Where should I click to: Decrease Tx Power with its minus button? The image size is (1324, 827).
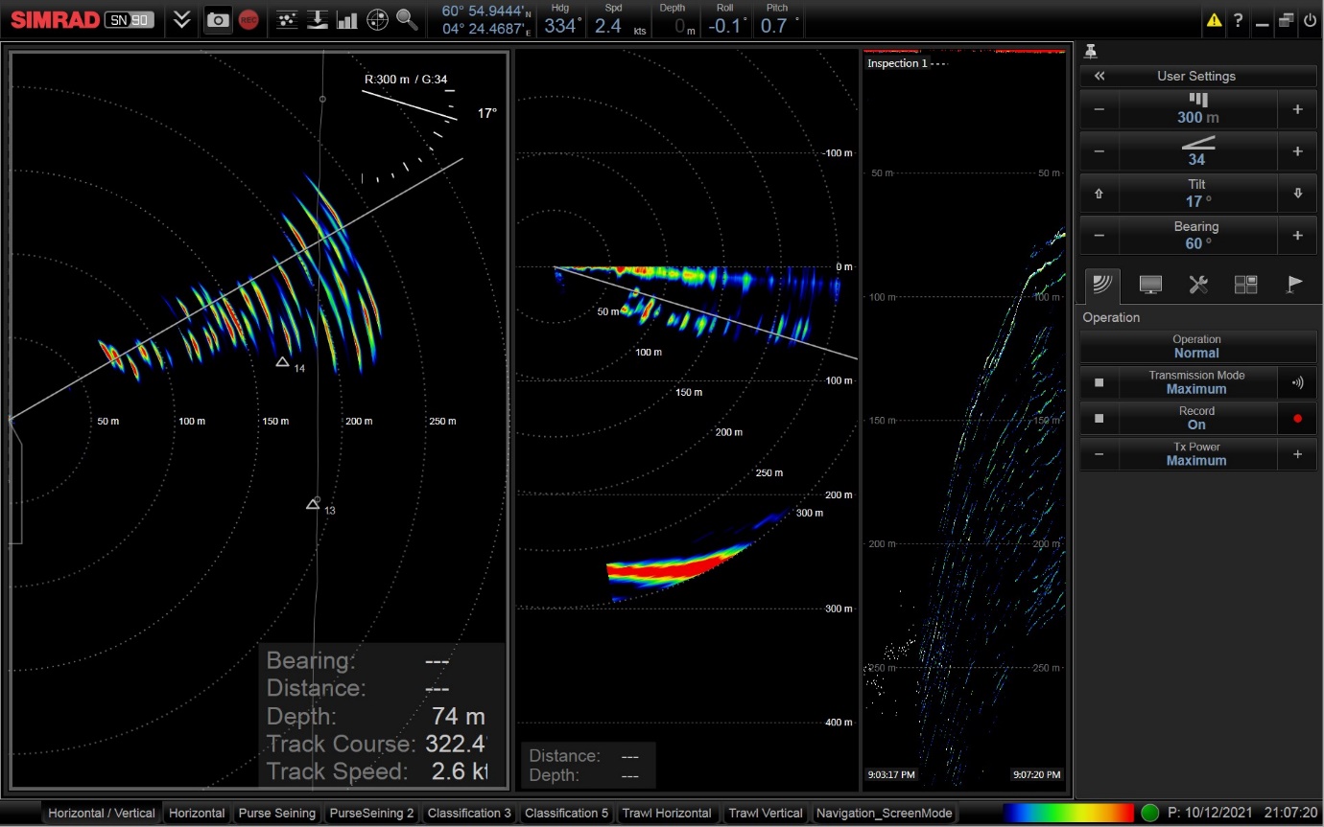[x=1099, y=454]
